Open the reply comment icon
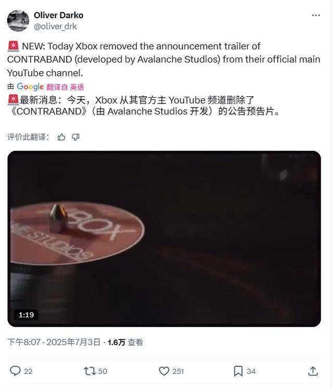The height and width of the screenshot is (389, 333). (x=15, y=371)
